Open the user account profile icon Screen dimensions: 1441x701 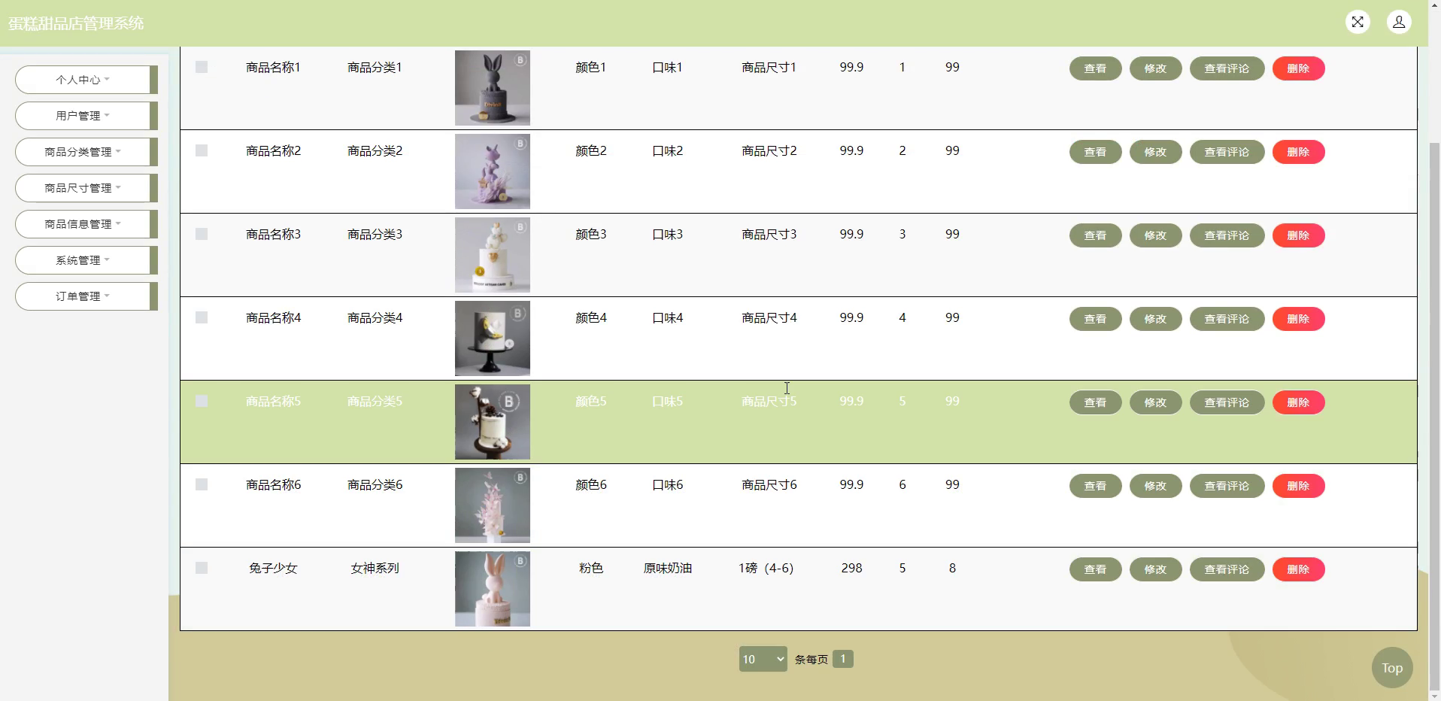pyautogui.click(x=1399, y=23)
